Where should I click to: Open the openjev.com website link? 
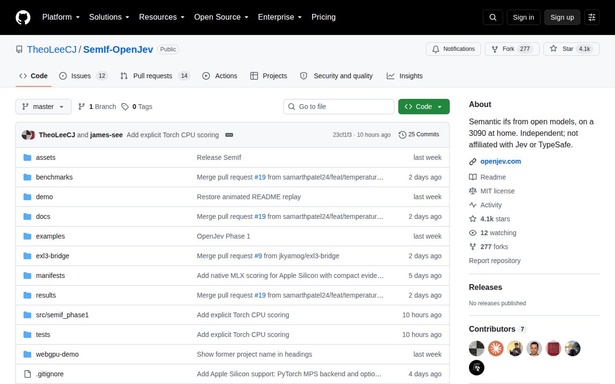click(x=501, y=162)
